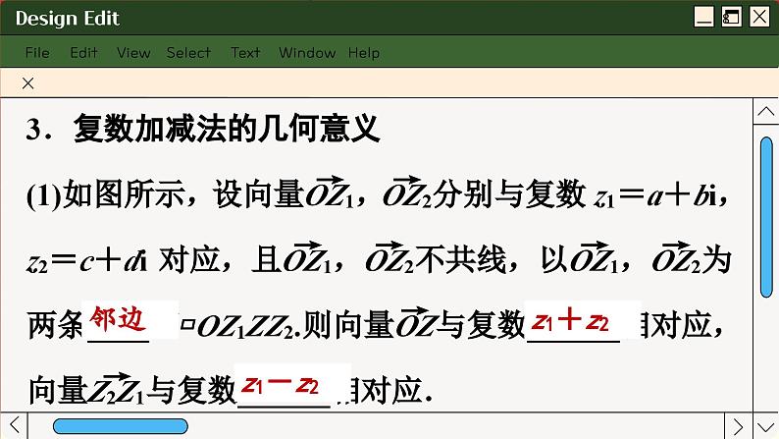
Task: Open the Edit menu
Action: point(83,53)
